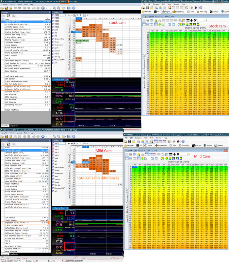Select TCC Slip graph in top scanner list
Image resolution: width=229 pixels, height=262 pixels.
[57, 57]
